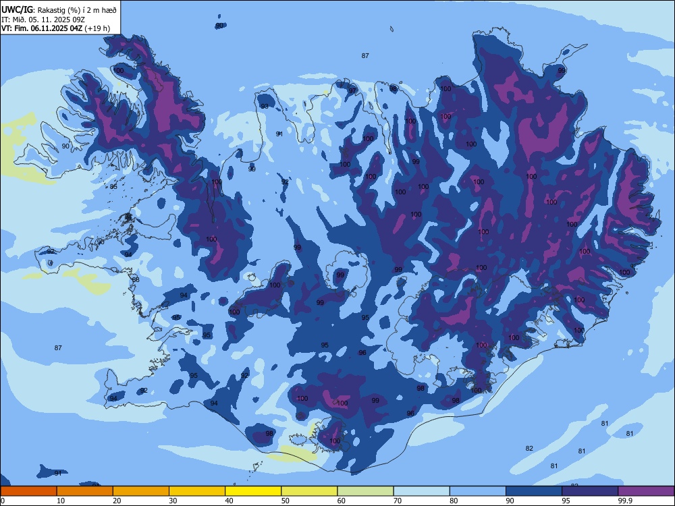Pick the 50–60 legend color block
This screenshot has width=675, height=506.
click(310, 491)
